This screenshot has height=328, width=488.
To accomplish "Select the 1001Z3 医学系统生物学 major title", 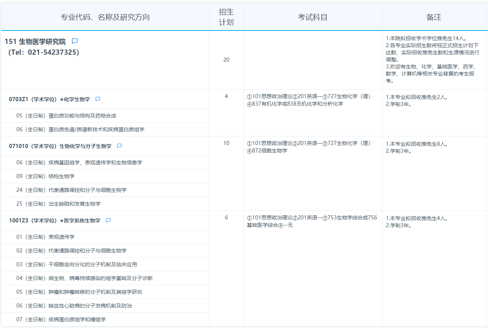I will click(x=55, y=221).
